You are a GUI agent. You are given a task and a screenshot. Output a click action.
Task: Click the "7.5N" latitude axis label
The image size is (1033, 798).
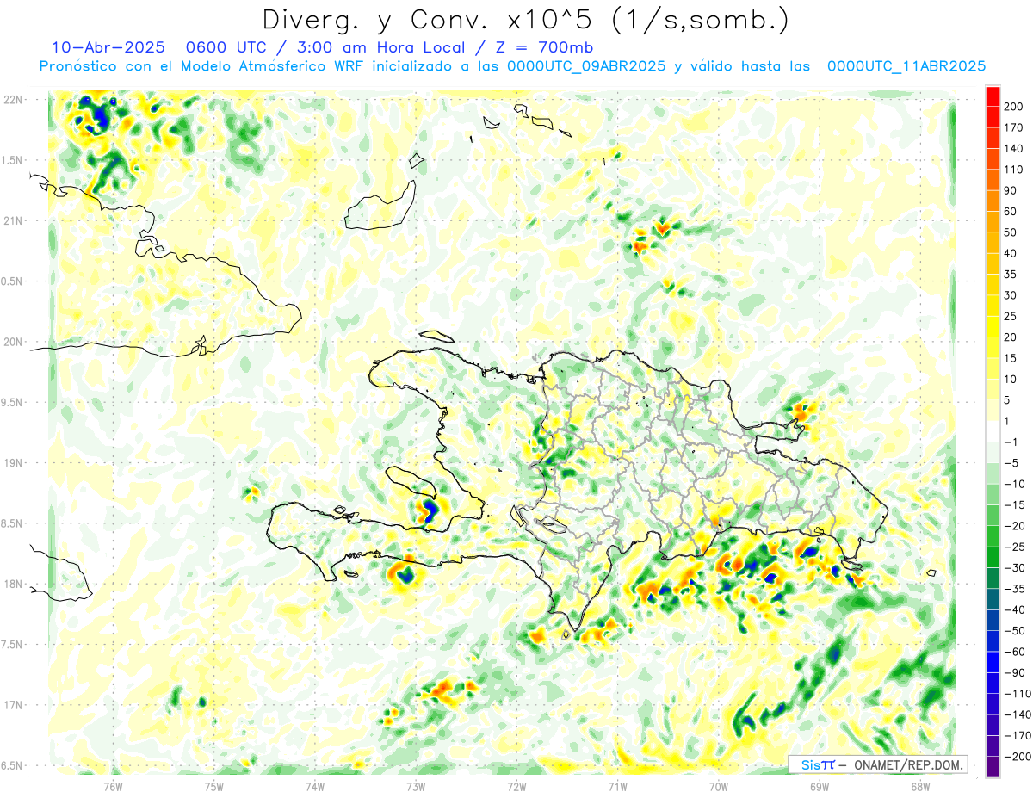coord(12,645)
